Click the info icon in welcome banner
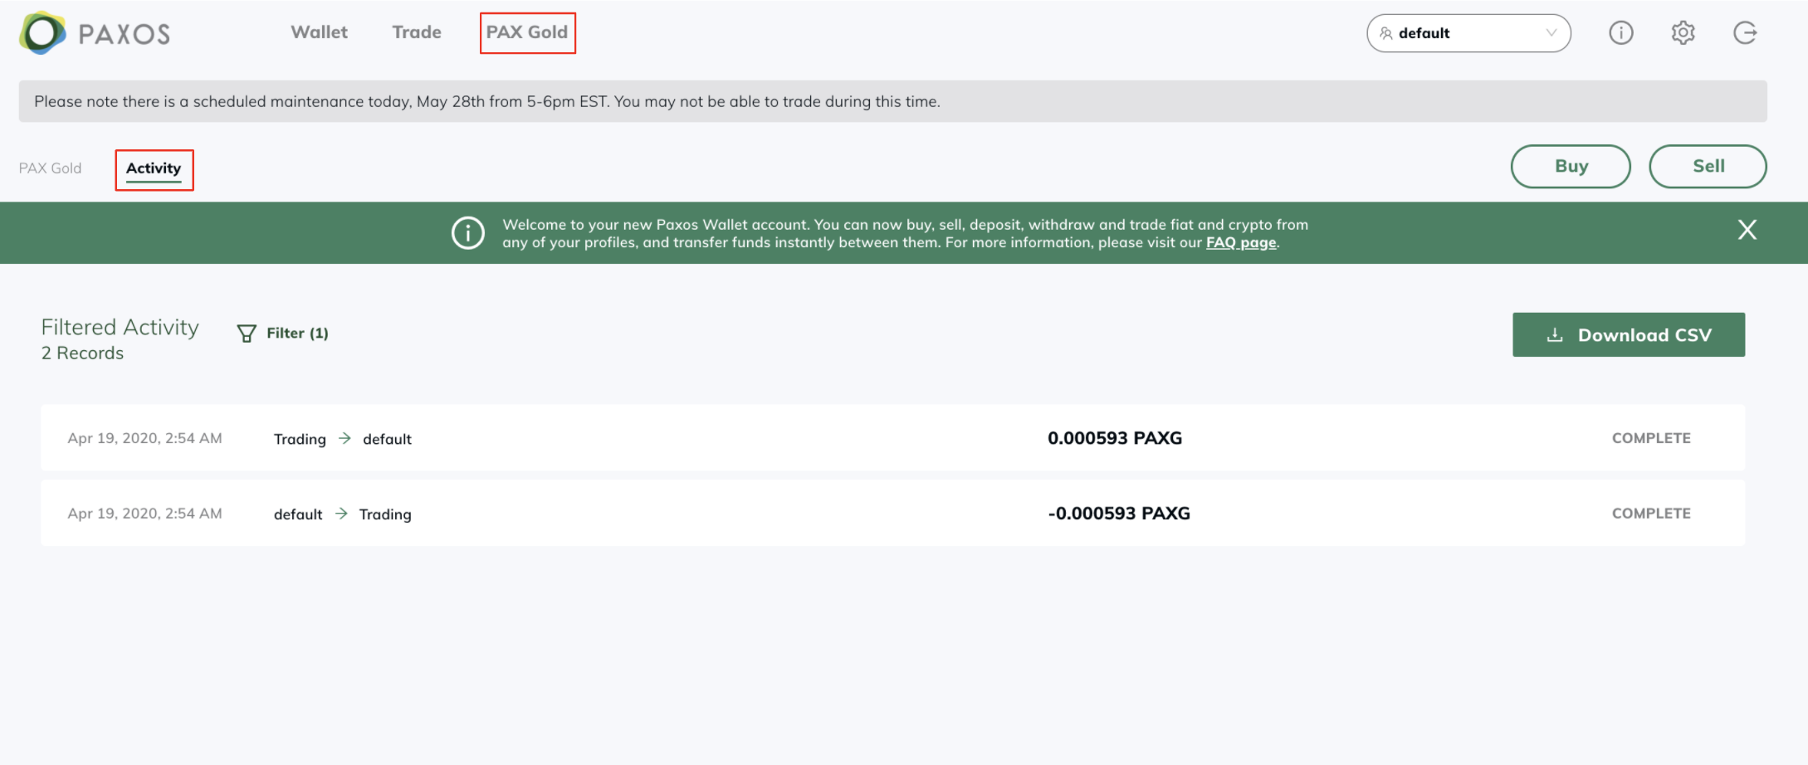Viewport: 1808px width, 765px height. [x=468, y=233]
